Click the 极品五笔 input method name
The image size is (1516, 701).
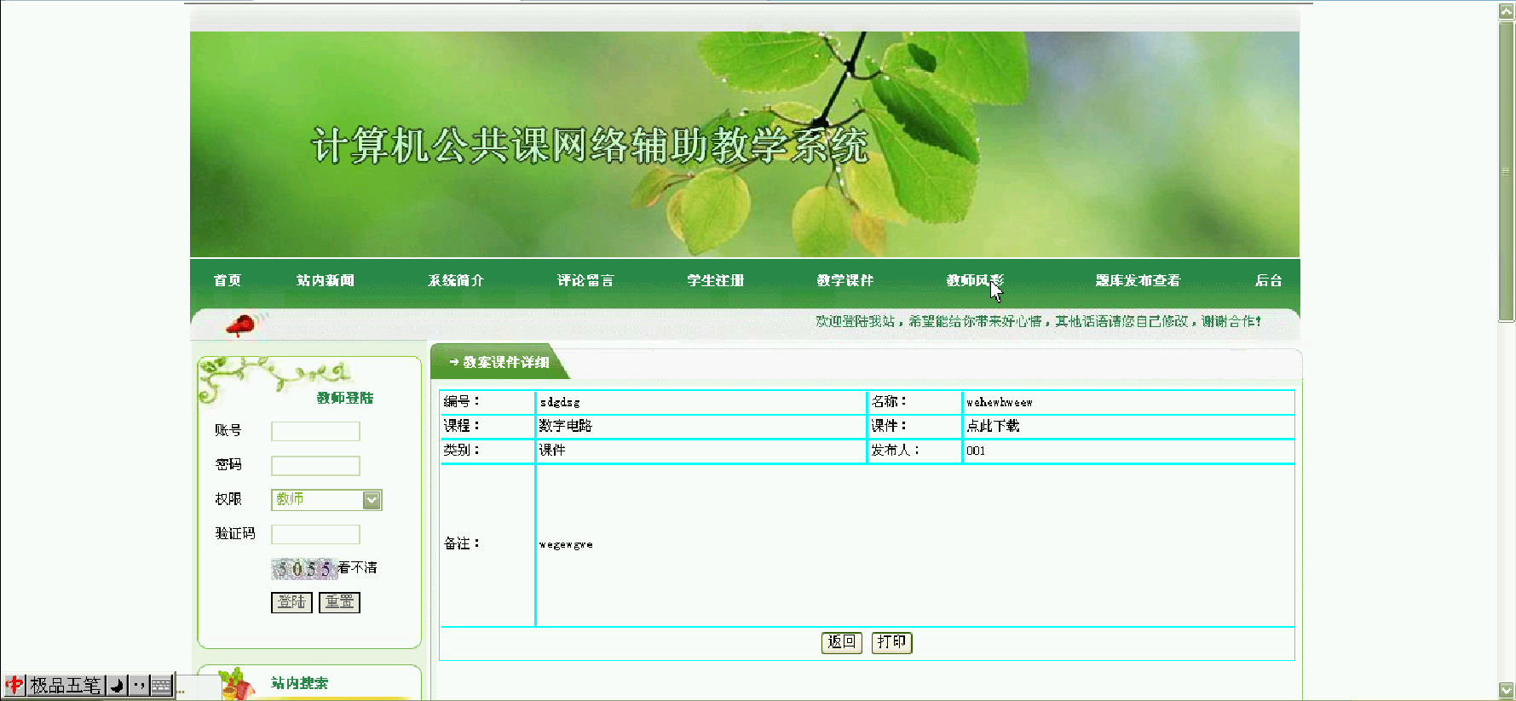(x=66, y=685)
